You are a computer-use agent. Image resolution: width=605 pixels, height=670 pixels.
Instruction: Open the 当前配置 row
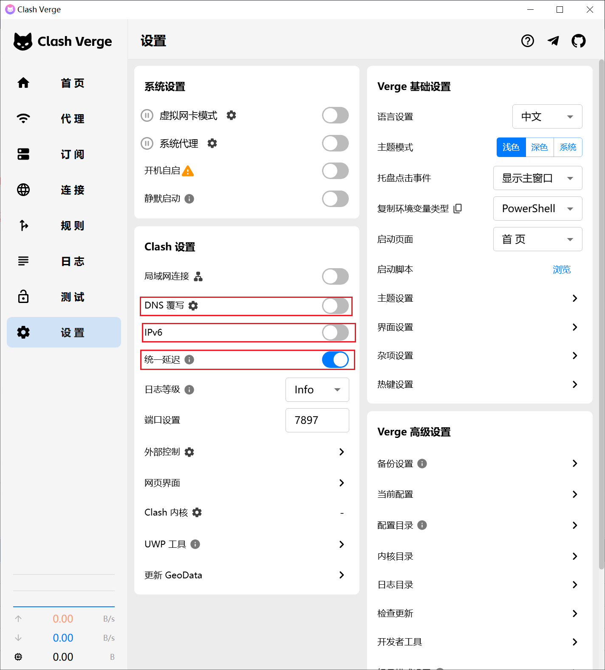click(479, 494)
